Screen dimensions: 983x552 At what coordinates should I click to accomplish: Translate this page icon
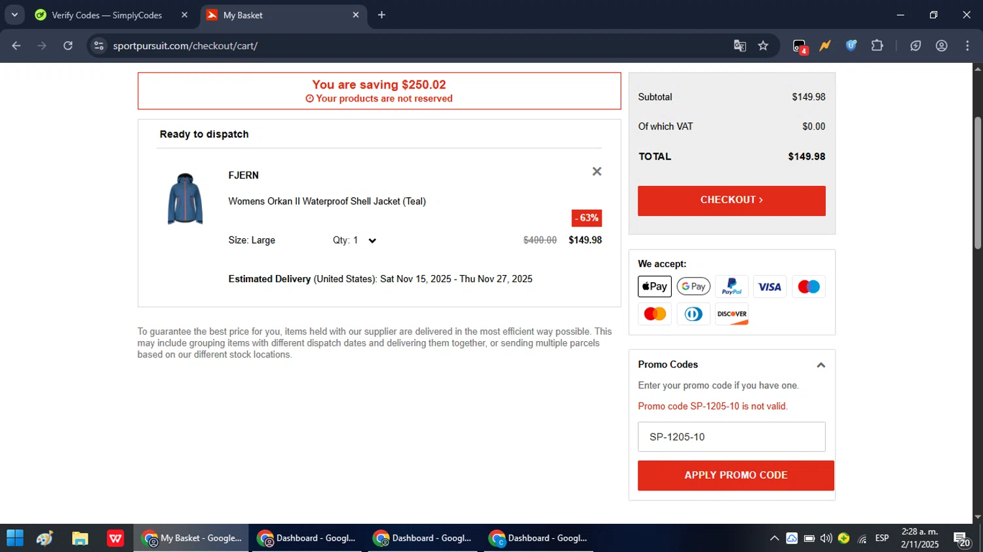tap(740, 46)
